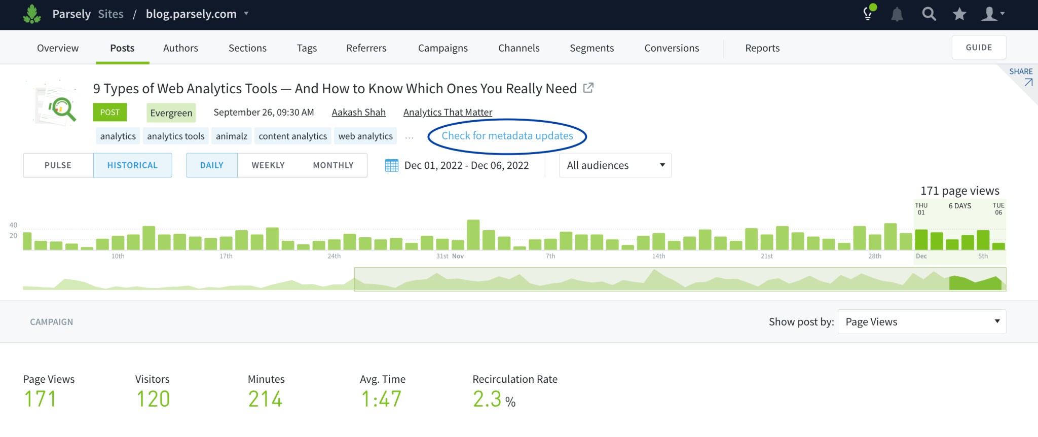The image size is (1038, 437).
Task: Click the 171 page views chart label
Action: [960, 191]
